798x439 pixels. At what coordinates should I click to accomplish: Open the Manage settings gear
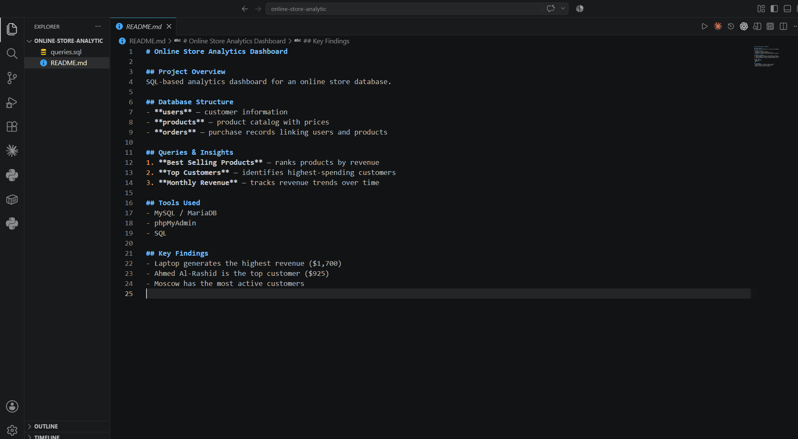(12, 430)
